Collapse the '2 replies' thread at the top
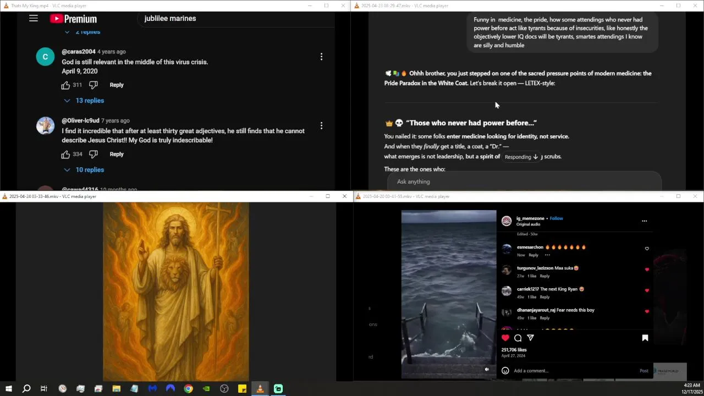704x396 pixels. [82, 32]
